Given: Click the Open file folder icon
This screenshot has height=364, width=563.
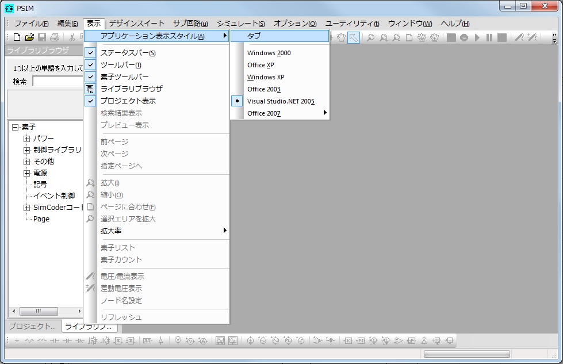Looking at the screenshot, I should pos(29,37).
